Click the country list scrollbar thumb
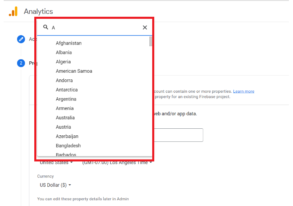Viewport: 293px width, 206px height. pyautogui.click(x=151, y=41)
